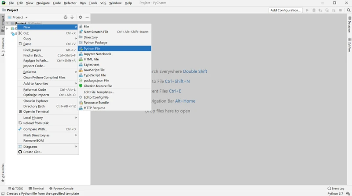
Task: Click the Project breadcrumb in navigation bar
Action: point(10,10)
